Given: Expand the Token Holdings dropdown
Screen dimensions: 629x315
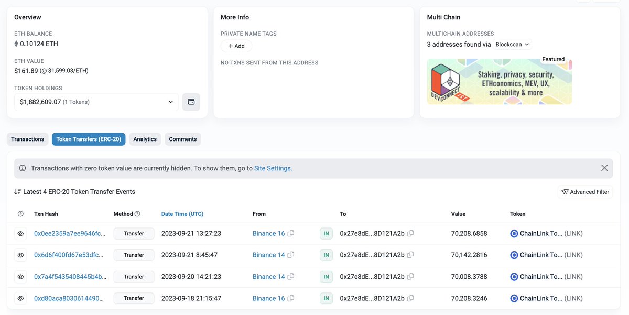Looking at the screenshot, I should tap(170, 102).
